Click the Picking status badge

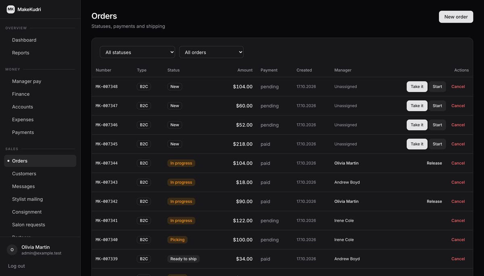tap(177, 240)
